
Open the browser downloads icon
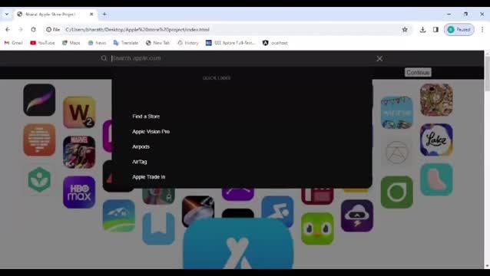[422, 30]
